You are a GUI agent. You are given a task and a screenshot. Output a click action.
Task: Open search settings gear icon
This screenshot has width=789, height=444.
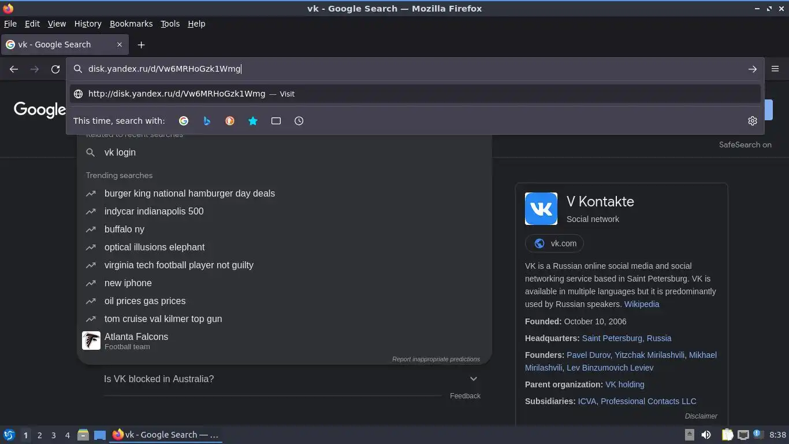752,121
